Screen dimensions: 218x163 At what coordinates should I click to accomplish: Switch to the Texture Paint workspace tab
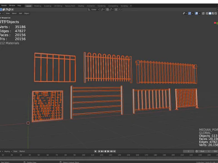[x=70, y=6]
